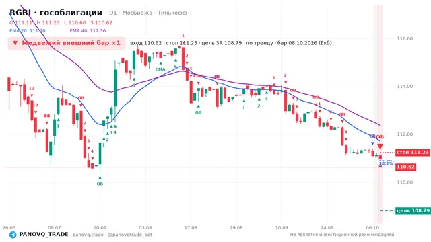Click the green OB marker below the 17.08 candles
This screenshot has width=431, height=242.
click(x=198, y=112)
